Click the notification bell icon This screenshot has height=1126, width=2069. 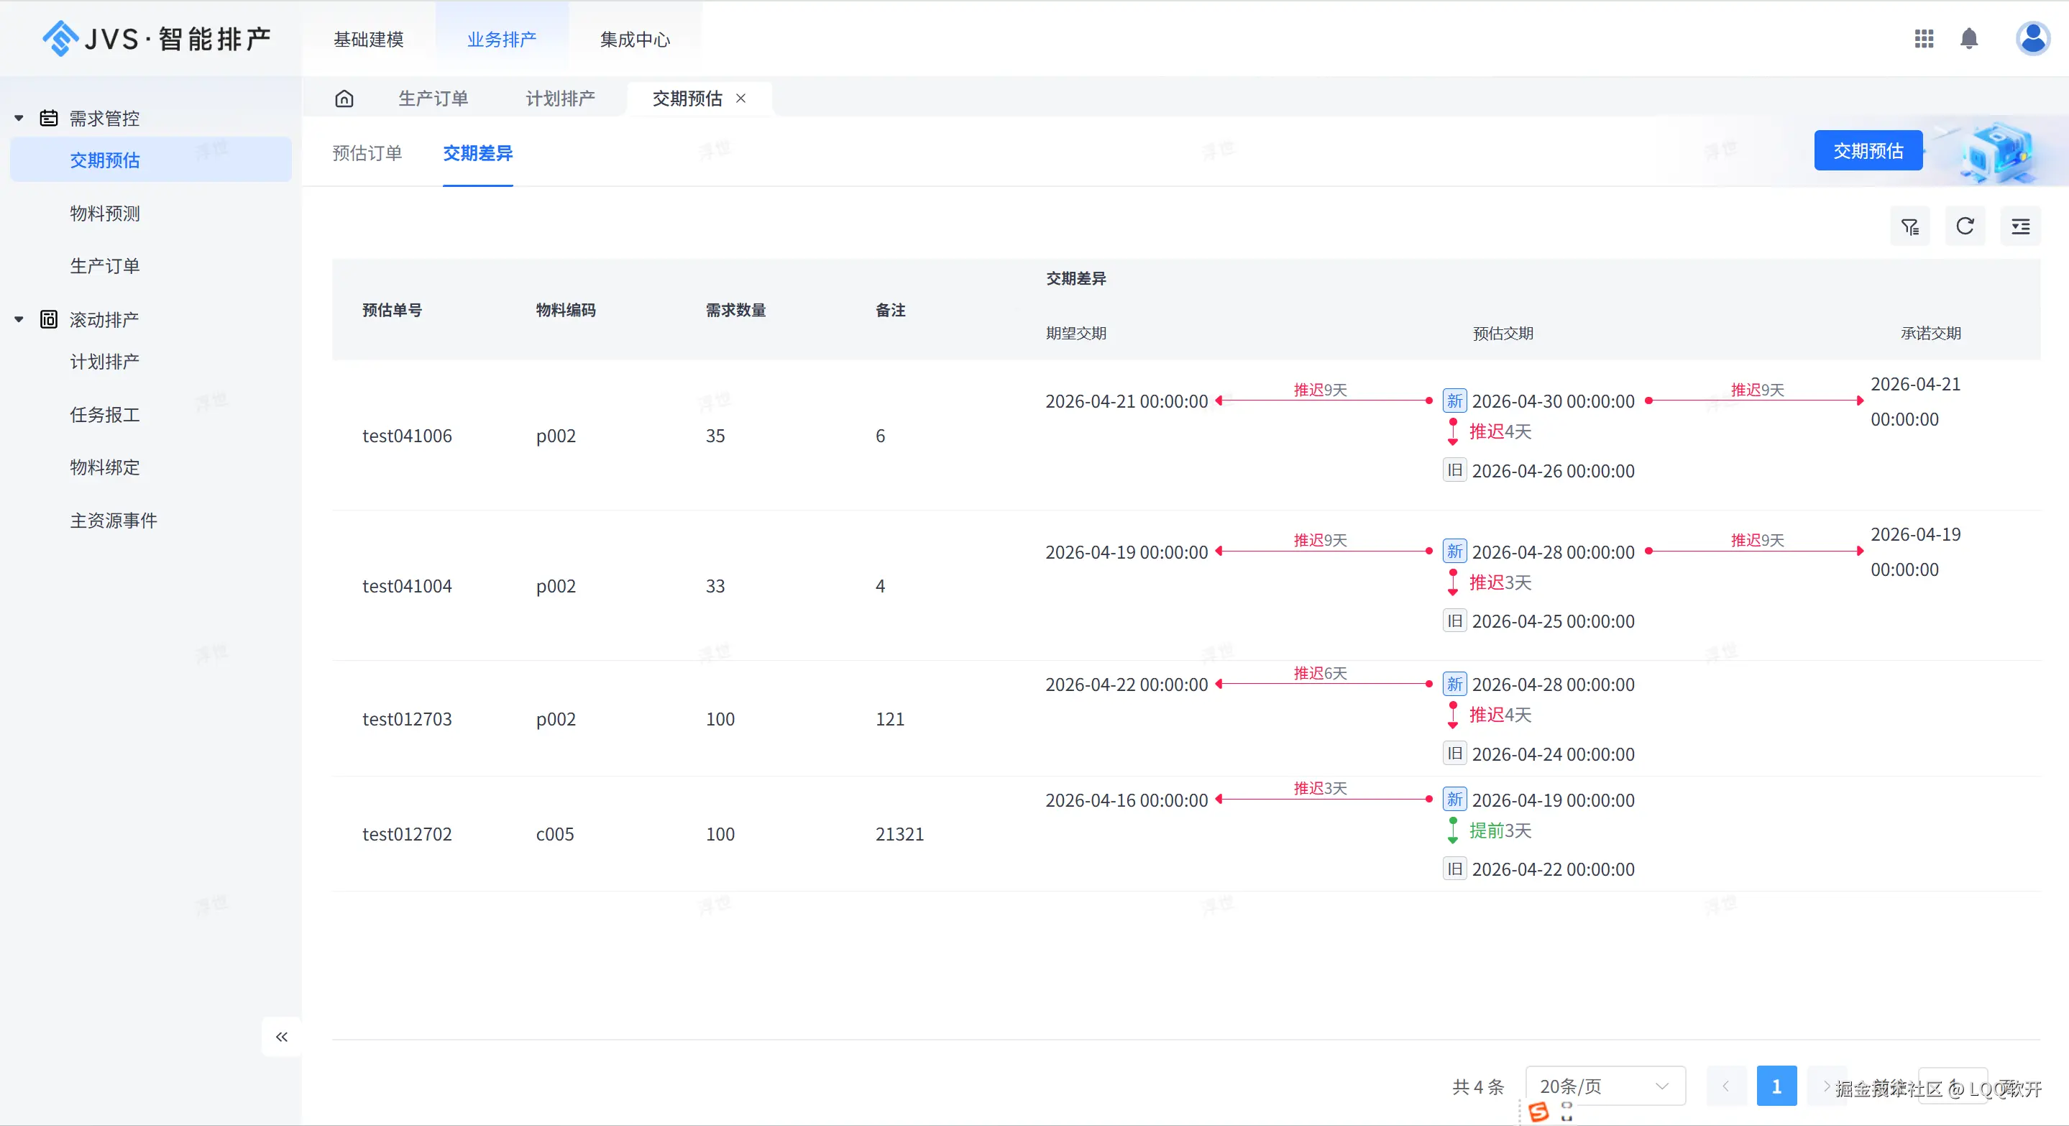[1968, 39]
